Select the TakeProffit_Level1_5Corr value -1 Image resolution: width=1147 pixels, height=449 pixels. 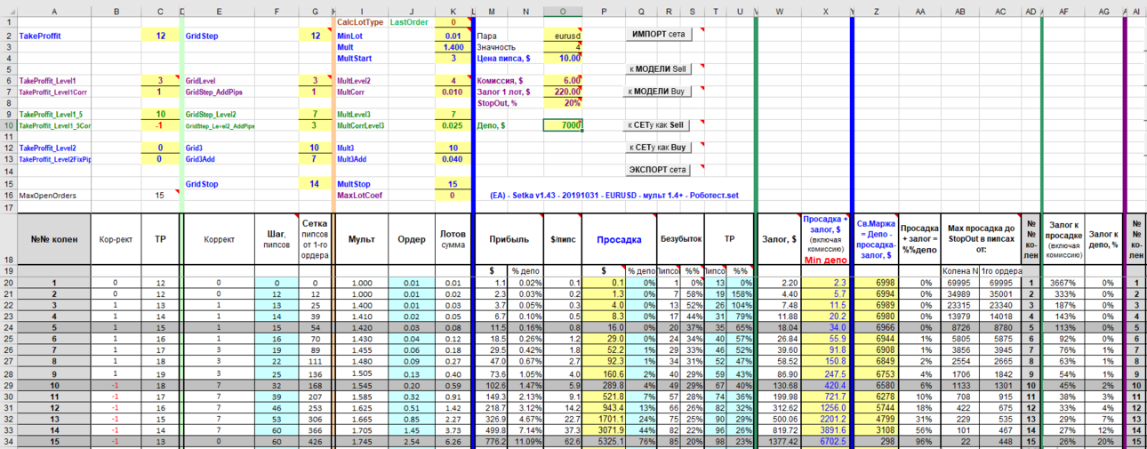click(160, 125)
